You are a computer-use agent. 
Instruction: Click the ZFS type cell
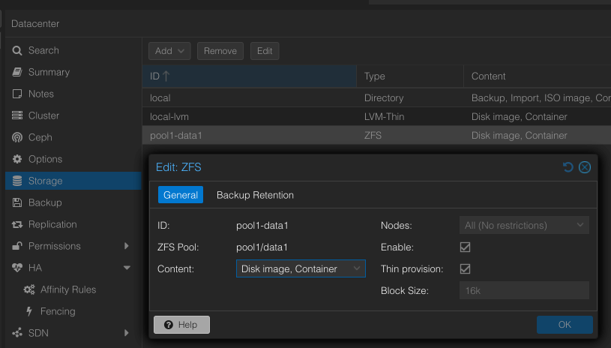pyautogui.click(x=373, y=135)
